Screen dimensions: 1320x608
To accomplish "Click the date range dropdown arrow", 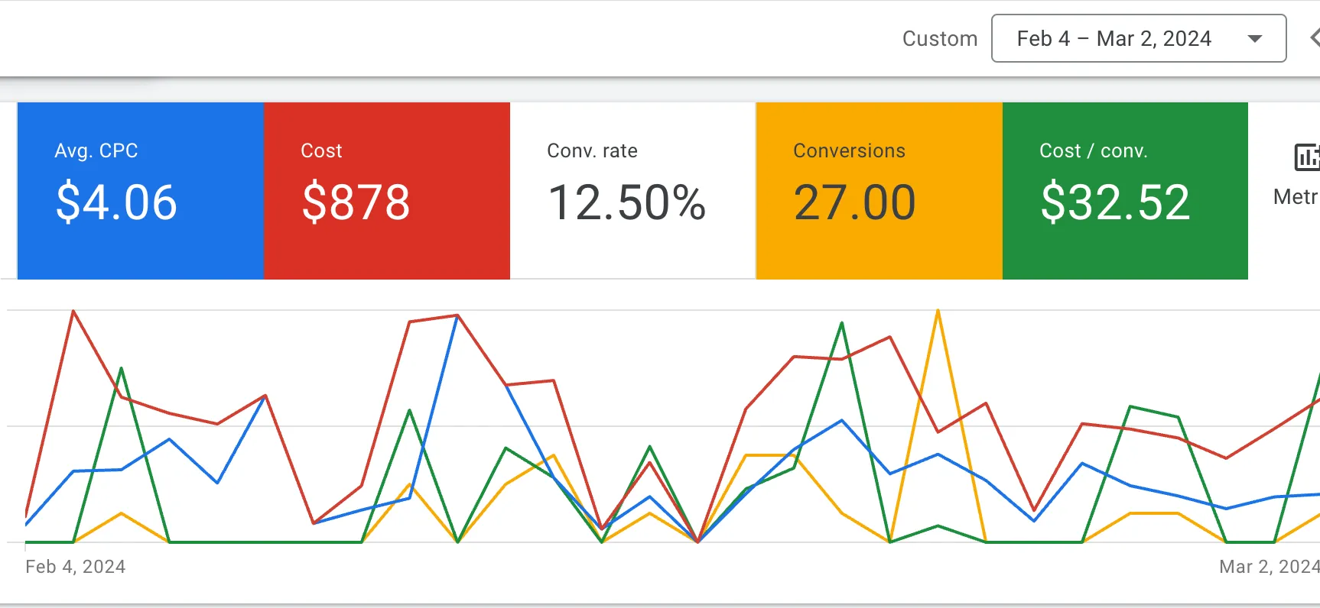I will click(x=1254, y=39).
